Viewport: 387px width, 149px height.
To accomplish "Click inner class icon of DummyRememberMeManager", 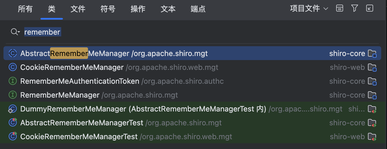I will [12, 109].
